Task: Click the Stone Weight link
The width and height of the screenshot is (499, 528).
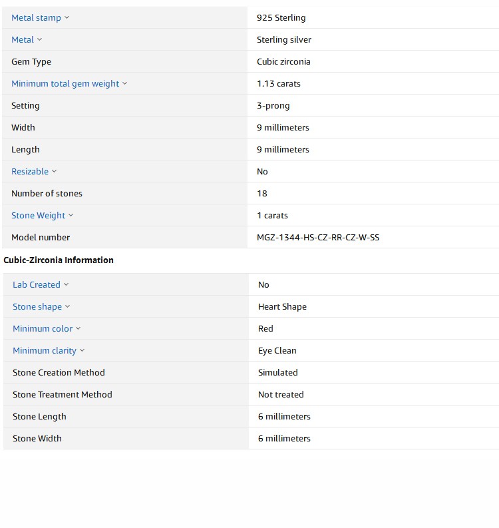Action: (38, 216)
